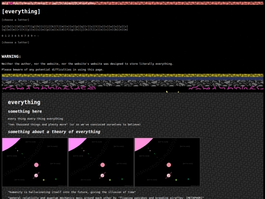Screen dimensions: 265x199
Task: Click the lower [choose a letter] label
Action: tap(15, 42)
